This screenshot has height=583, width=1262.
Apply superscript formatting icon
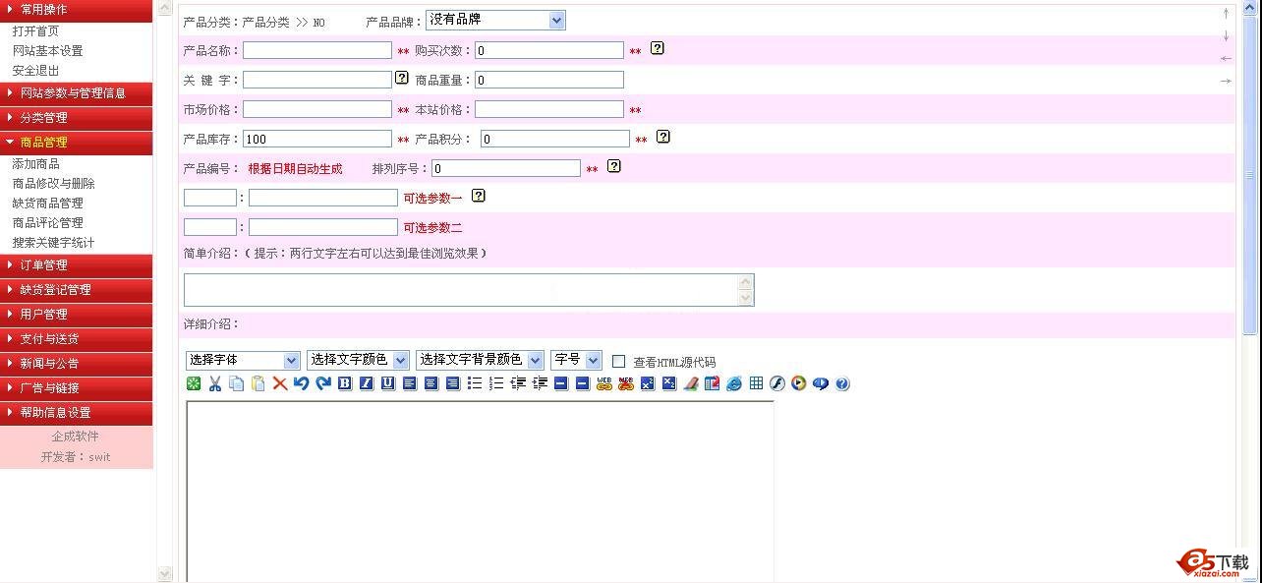click(648, 383)
